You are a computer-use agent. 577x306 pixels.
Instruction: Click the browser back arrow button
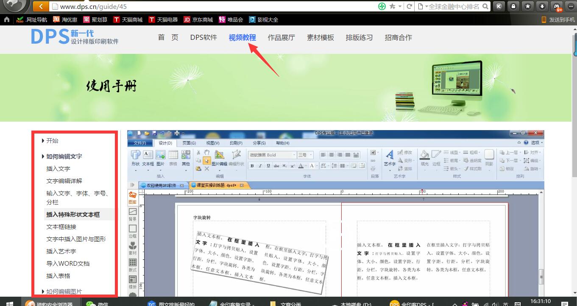[x=41, y=6]
